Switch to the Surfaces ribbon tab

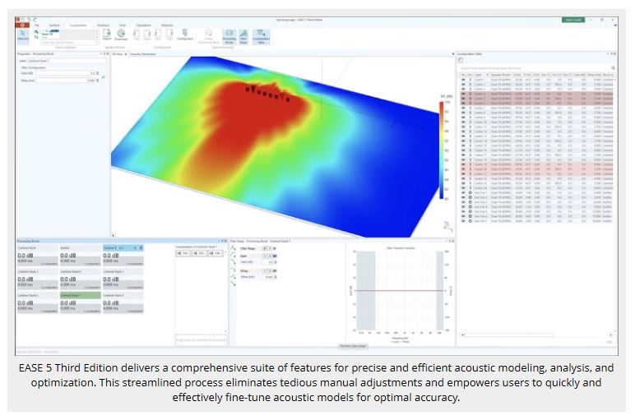[x=54, y=25]
